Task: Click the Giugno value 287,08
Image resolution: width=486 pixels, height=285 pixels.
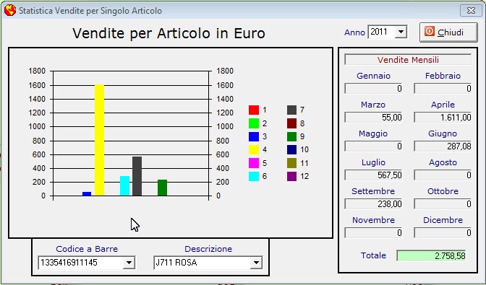Action: (x=443, y=146)
